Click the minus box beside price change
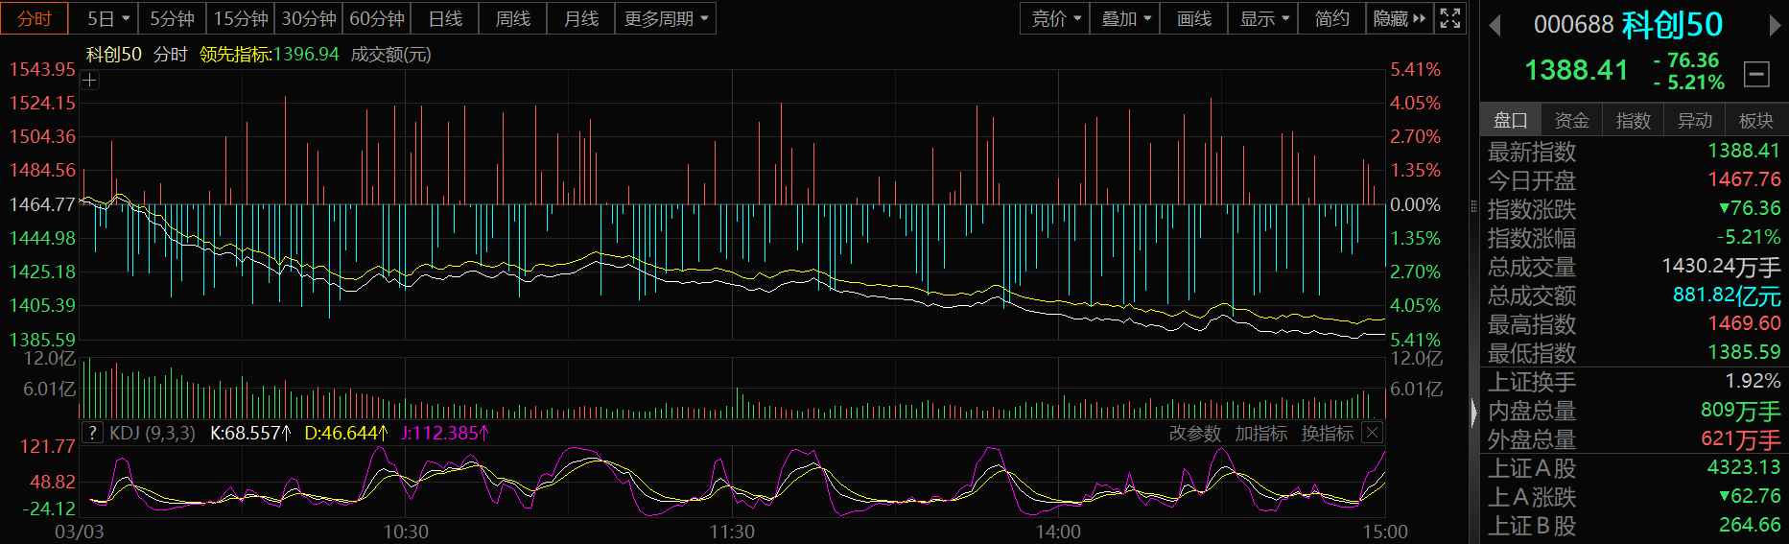This screenshot has height=544, width=1789. point(1756,74)
